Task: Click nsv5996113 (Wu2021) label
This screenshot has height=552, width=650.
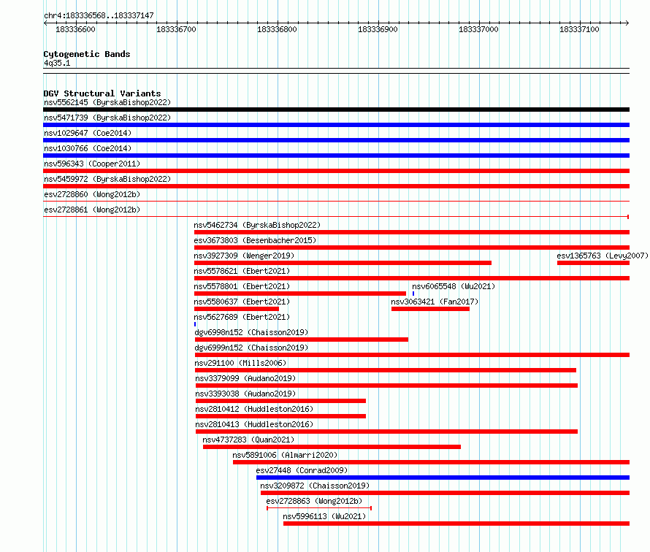Action: coord(324,516)
